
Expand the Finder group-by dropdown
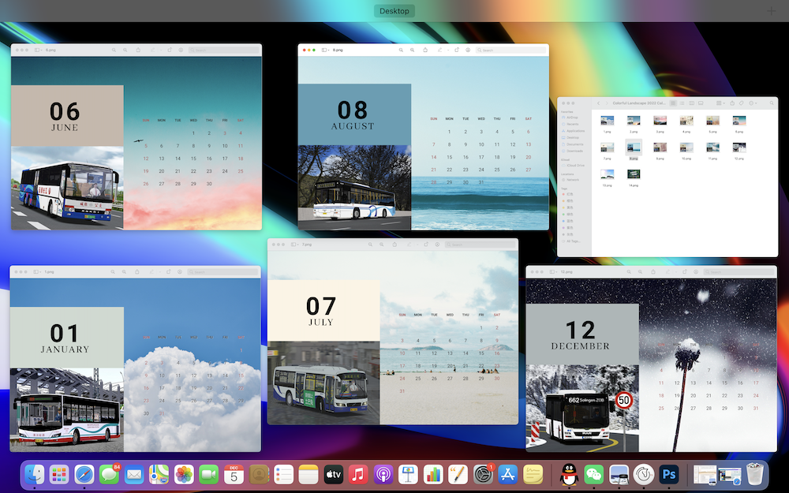[720, 103]
